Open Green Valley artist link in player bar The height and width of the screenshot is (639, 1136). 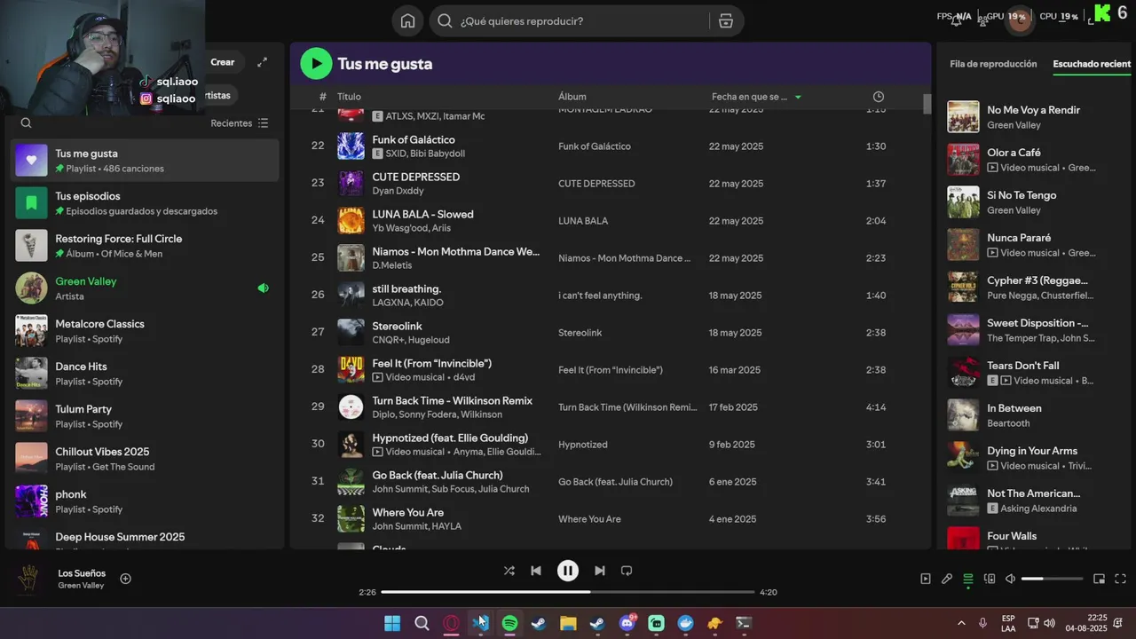(x=81, y=586)
